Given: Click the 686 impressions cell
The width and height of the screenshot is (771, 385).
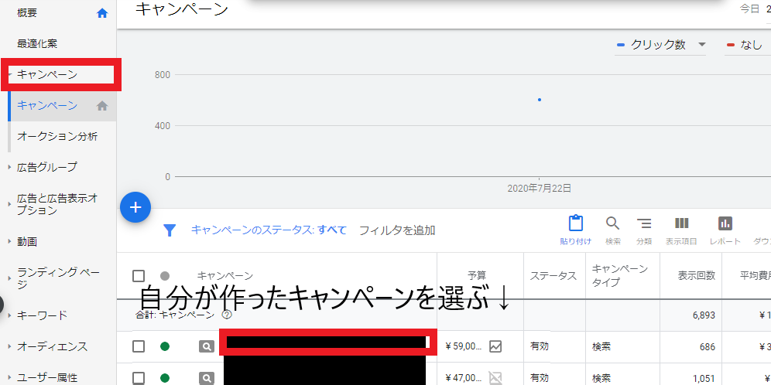Looking at the screenshot, I should pos(707,346).
